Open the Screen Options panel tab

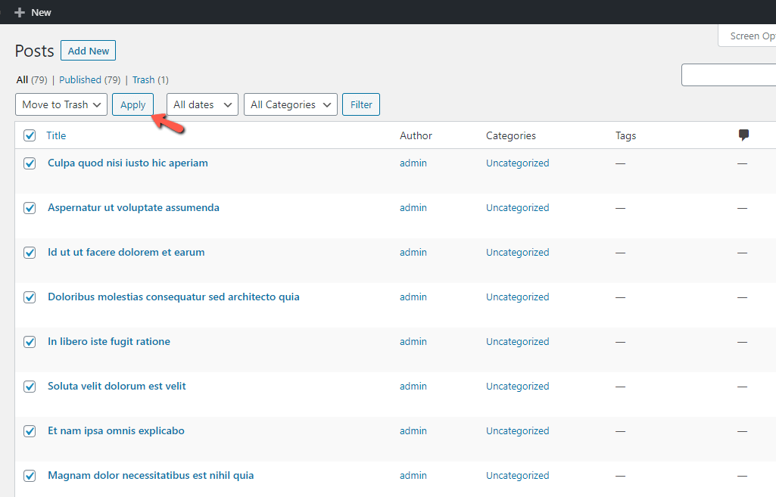747,36
